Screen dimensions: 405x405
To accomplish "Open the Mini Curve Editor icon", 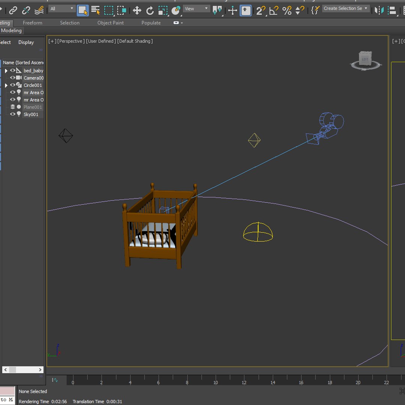I will [x=55, y=380].
